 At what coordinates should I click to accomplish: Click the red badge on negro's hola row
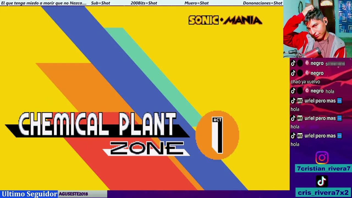(x=307, y=91)
